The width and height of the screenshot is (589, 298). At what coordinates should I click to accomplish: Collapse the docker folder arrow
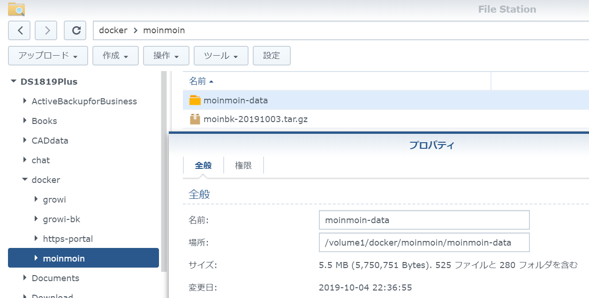(x=25, y=180)
